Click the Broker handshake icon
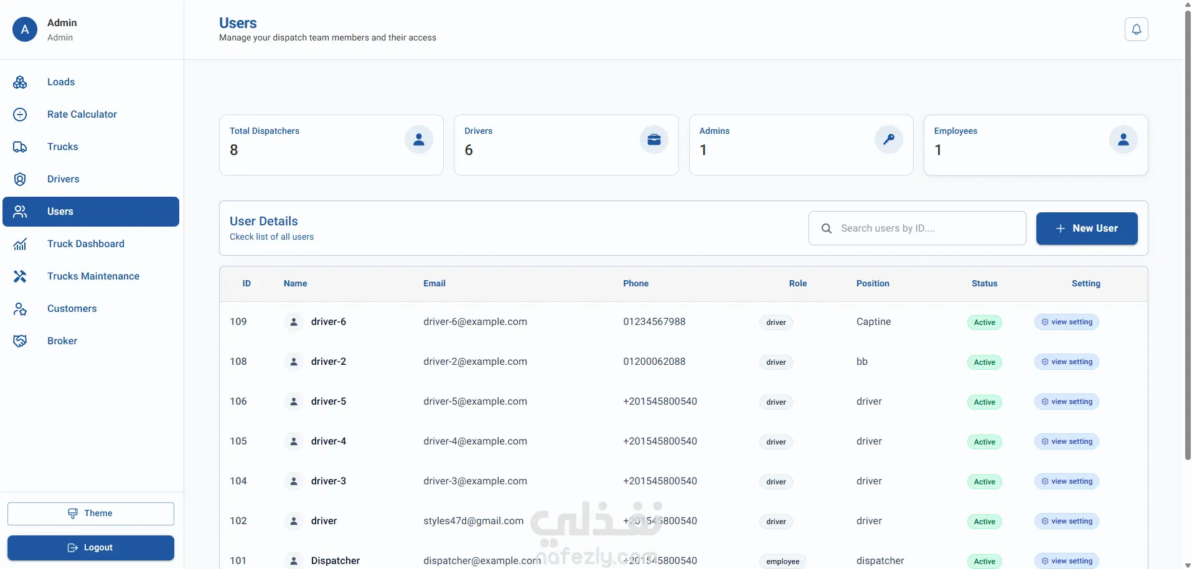The width and height of the screenshot is (1192, 569). click(x=20, y=341)
